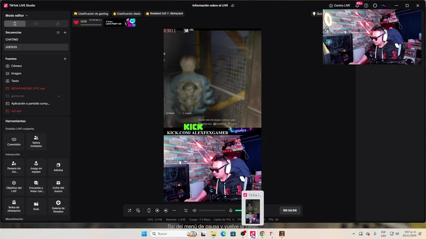The width and height of the screenshot is (426, 239).
Task: Click the replay capture icon in toolbar
Action: pyautogui.click(x=166, y=210)
